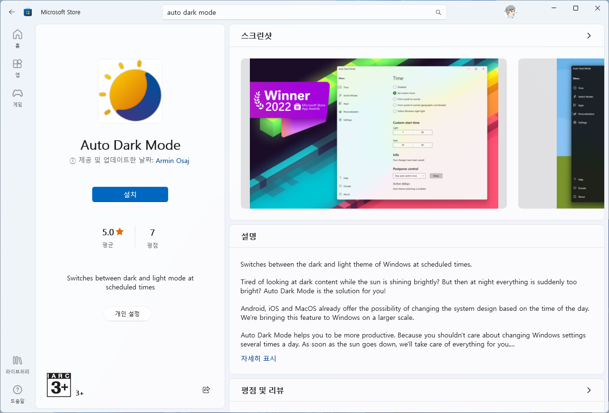609x413 pixels.
Task: Click the 스크린샷 section heading
Action: coord(257,36)
